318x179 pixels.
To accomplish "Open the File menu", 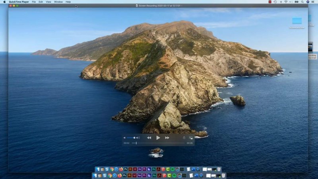I will 34,2.
